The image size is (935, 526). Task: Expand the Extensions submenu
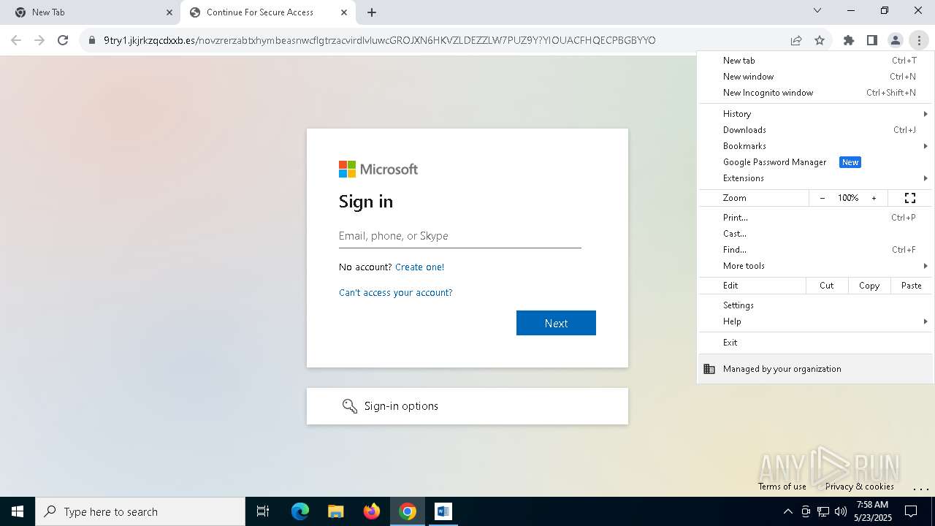tap(816, 178)
